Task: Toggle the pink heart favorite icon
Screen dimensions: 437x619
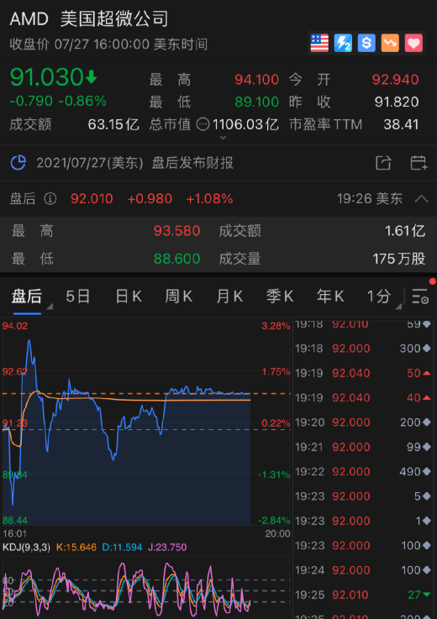Action: coord(413,43)
